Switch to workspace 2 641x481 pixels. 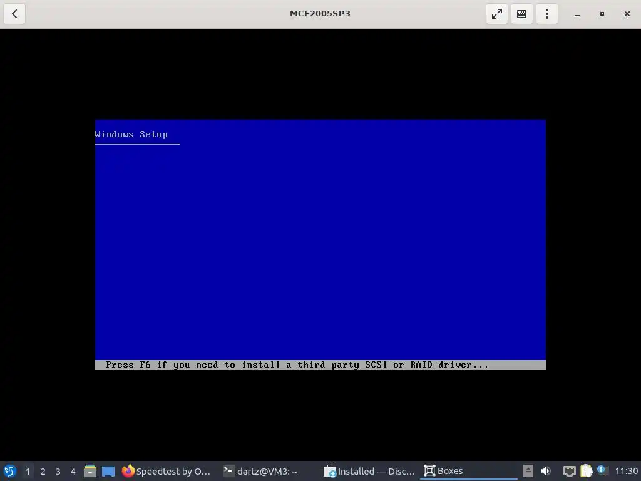[43, 472]
